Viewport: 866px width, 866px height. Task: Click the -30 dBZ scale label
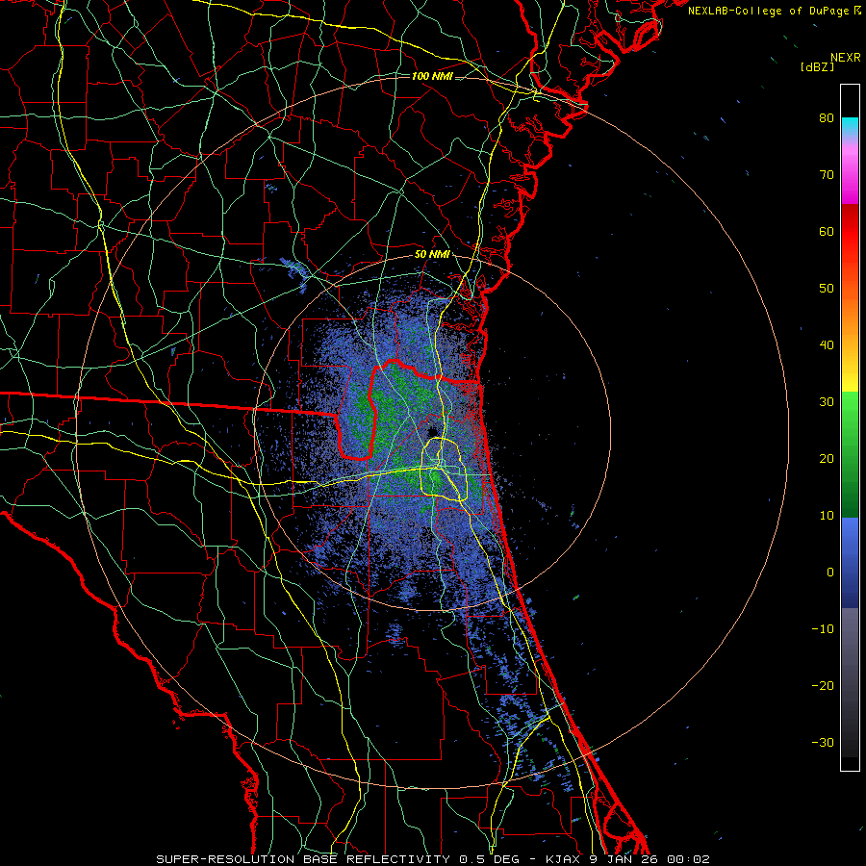(823, 742)
